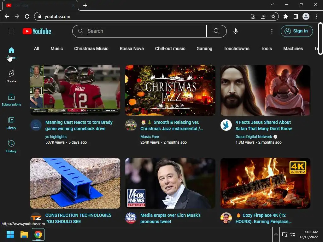Open Subscriptions in the sidebar

[11, 100]
